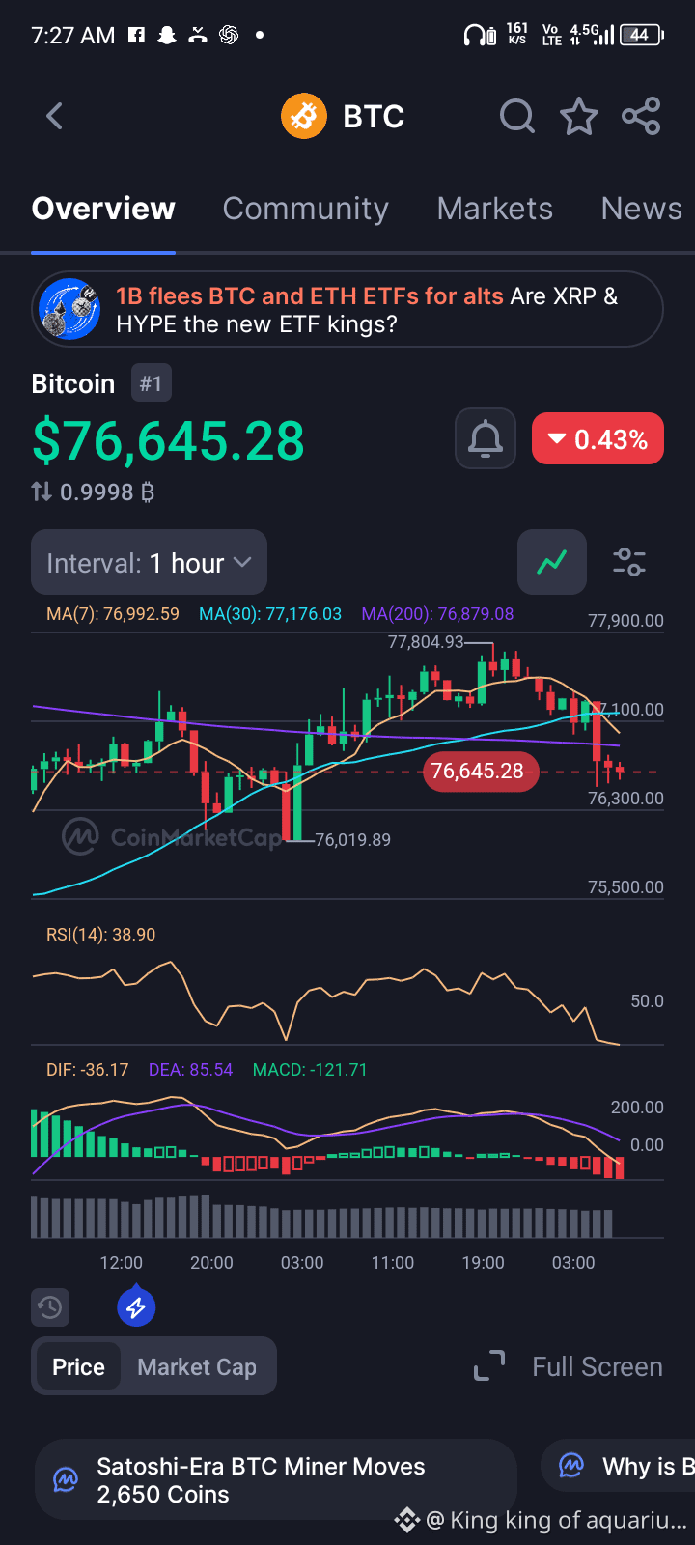Open ETF news banner avatar

[x=69, y=309]
